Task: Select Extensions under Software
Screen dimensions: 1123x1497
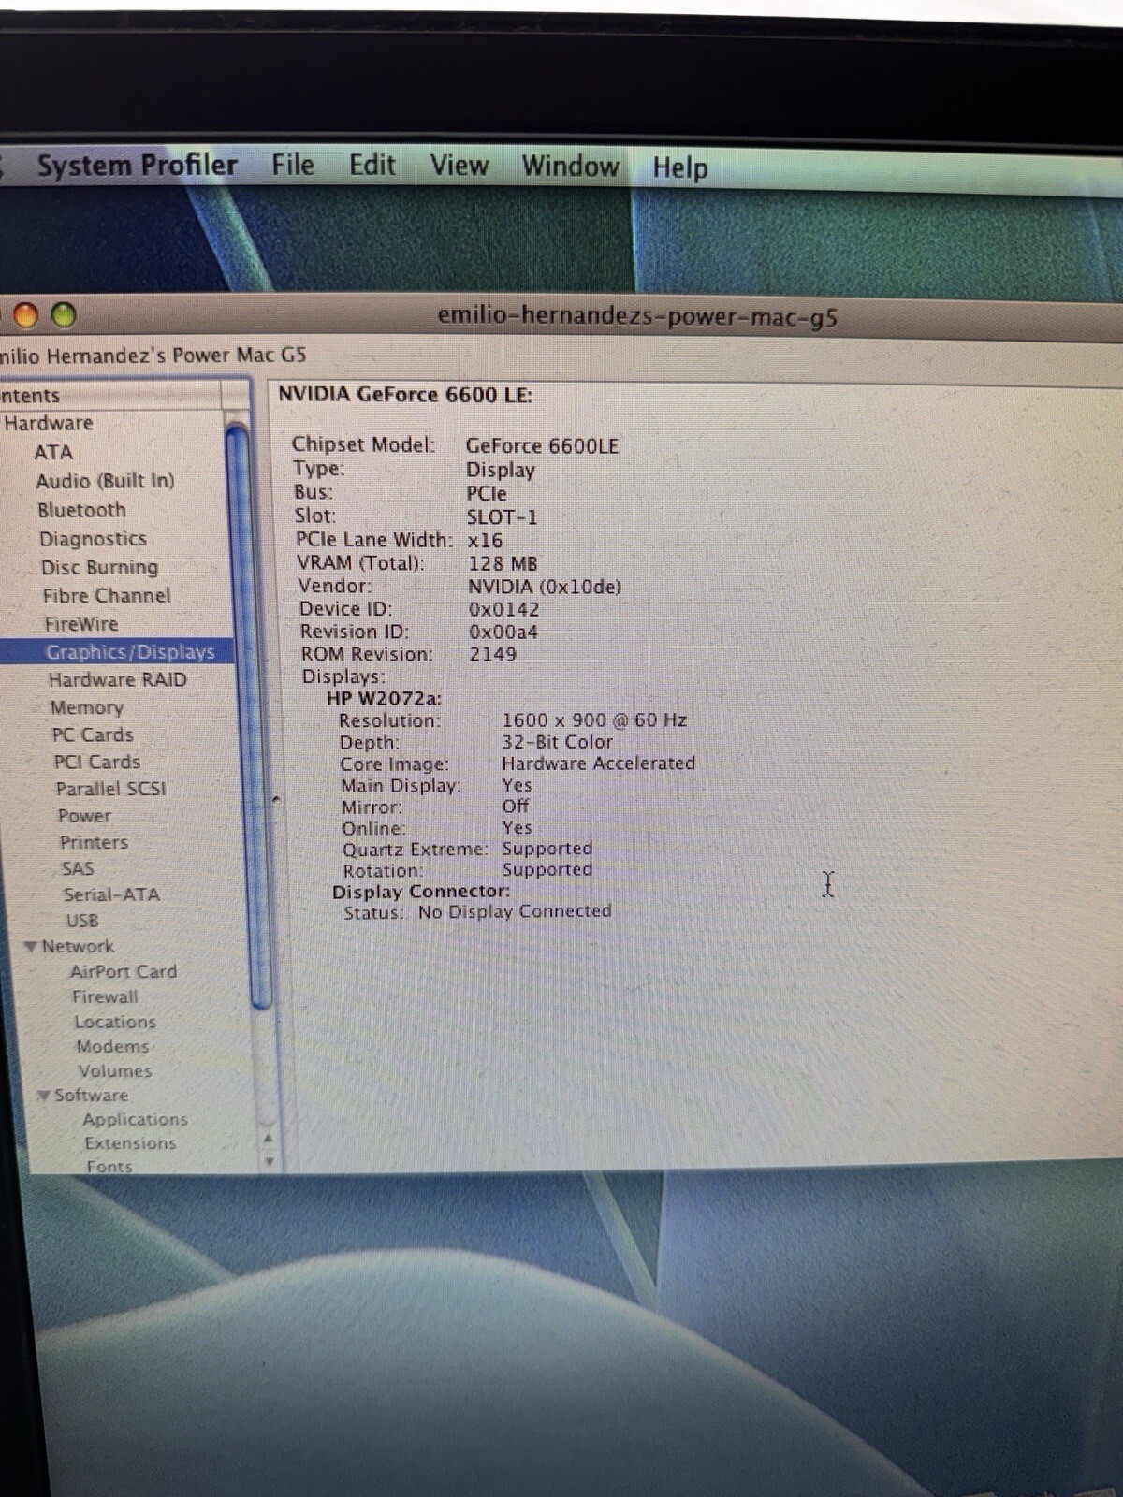Action: tap(130, 1142)
